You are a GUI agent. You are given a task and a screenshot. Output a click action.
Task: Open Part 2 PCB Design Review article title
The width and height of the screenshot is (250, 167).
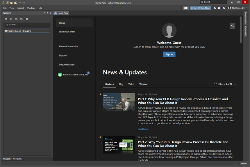pyautogui.click(x=183, y=144)
